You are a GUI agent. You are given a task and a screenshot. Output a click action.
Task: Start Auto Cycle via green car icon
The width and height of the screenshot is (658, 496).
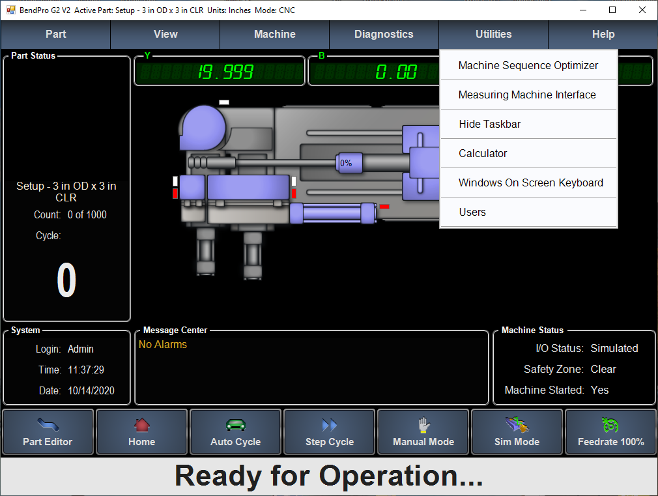(x=235, y=425)
